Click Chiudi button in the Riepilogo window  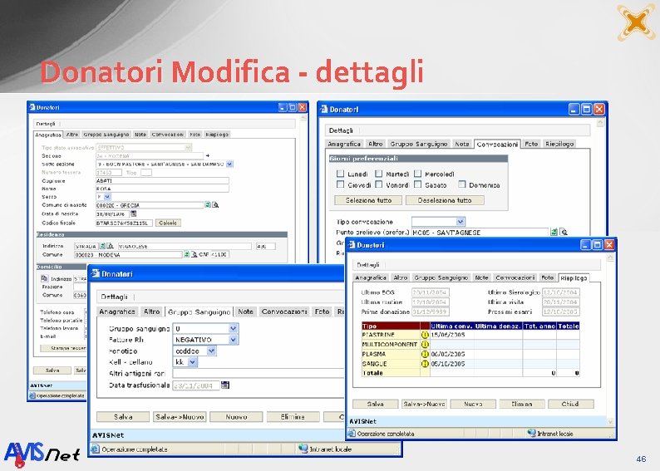[570, 404]
